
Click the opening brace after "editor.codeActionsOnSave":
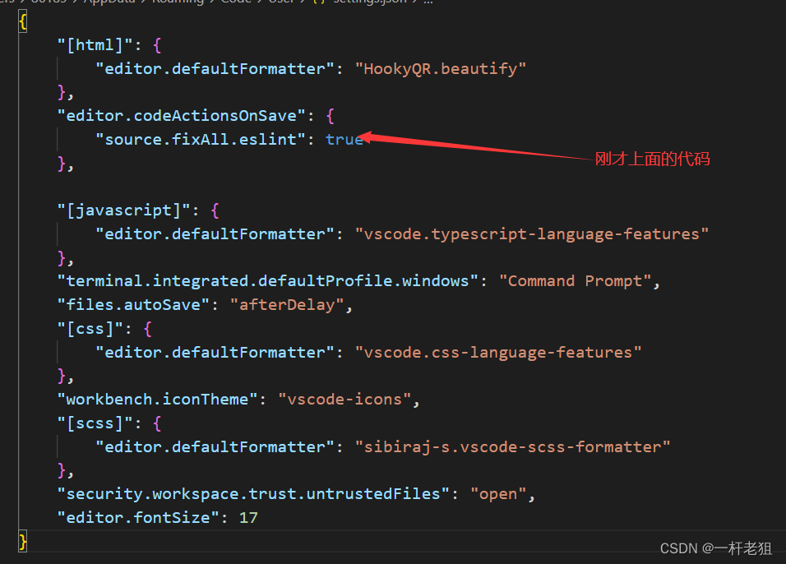point(330,116)
